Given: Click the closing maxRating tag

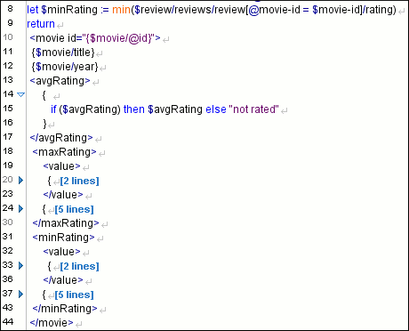Looking at the screenshot, I should 66,223.
